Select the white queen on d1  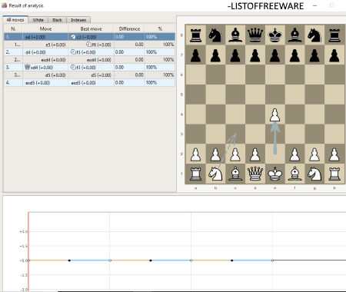[x=255, y=174]
